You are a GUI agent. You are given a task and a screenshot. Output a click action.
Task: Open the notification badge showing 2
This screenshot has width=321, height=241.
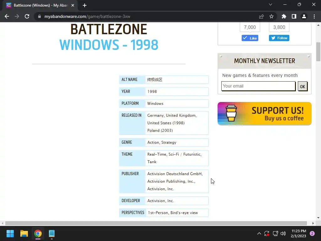(312, 233)
